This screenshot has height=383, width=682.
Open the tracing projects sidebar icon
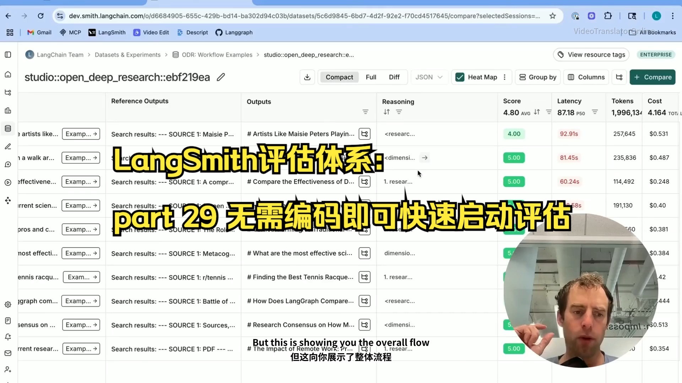(8, 93)
